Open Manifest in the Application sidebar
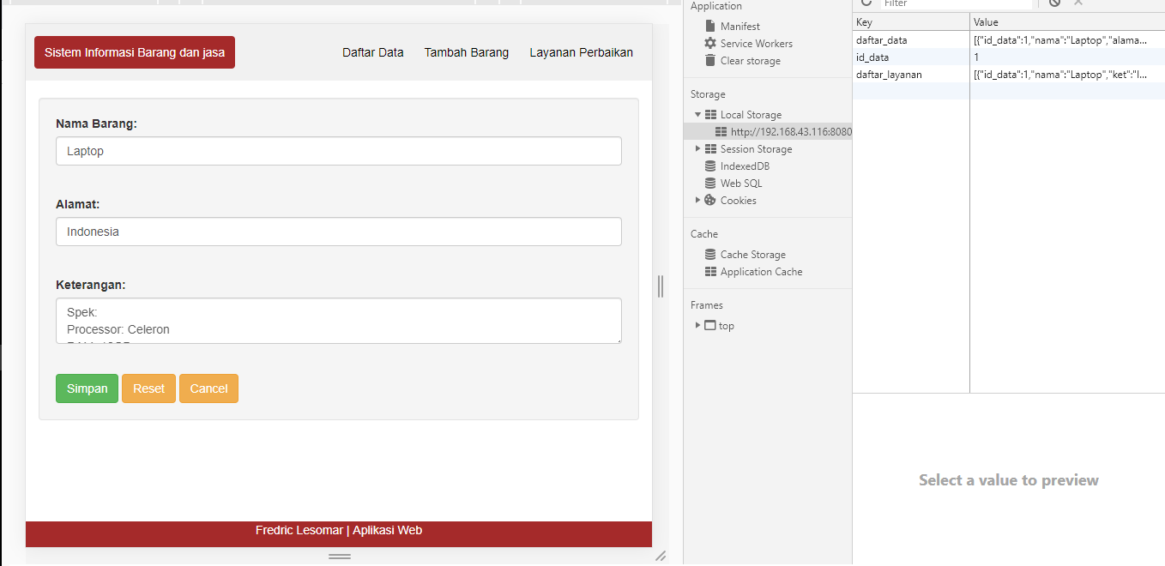Viewport: 1165px width, 566px height. tap(740, 27)
